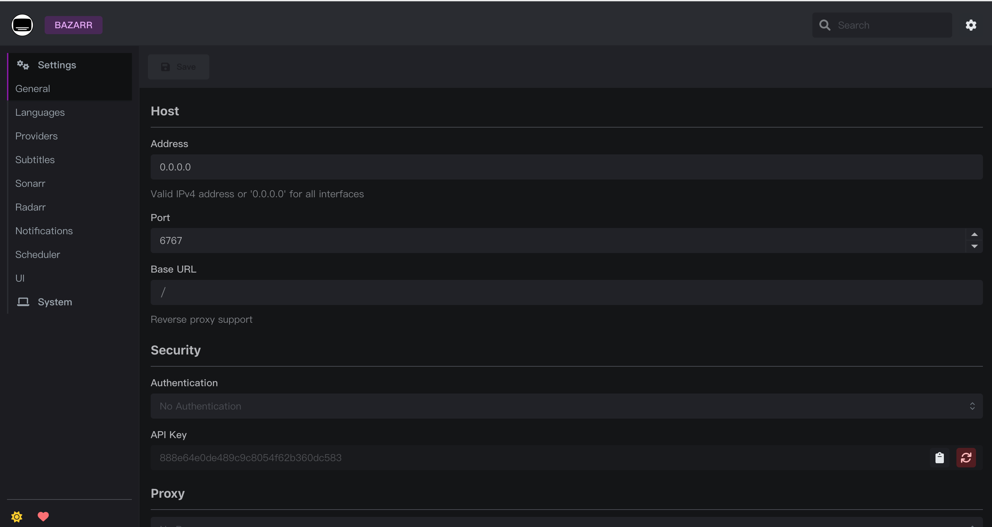Screen dimensions: 992x527
Task: Open the Authentication dropdown
Action: 566,406
